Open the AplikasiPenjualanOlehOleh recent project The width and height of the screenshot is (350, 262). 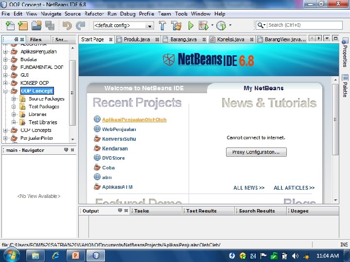pos(134,120)
